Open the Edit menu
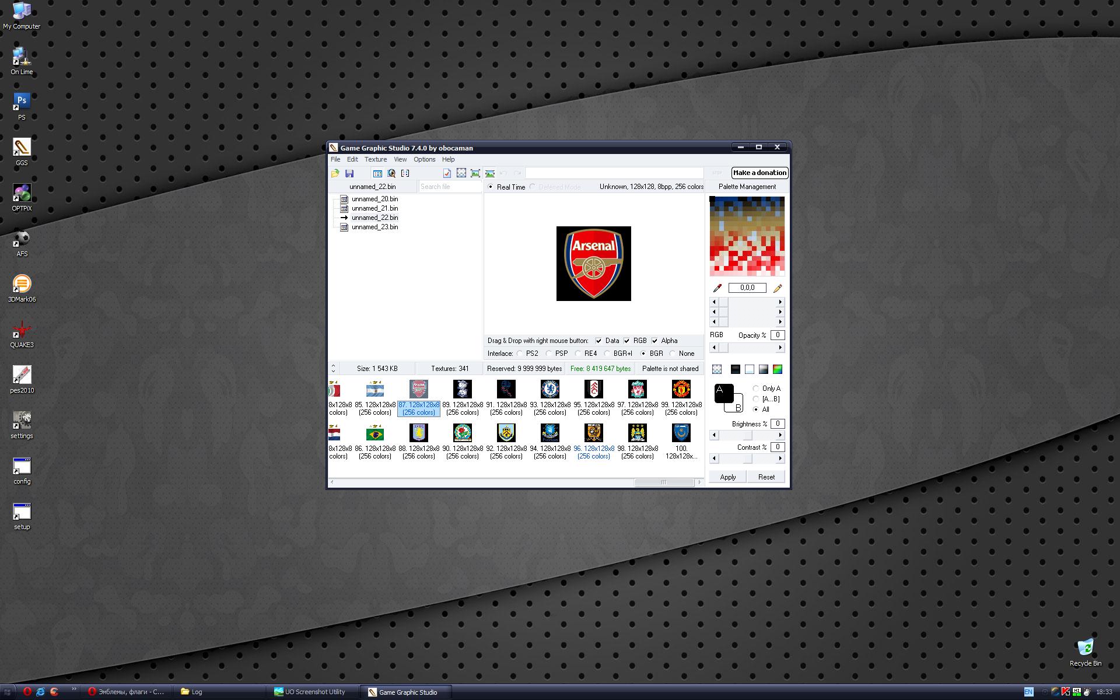 352,159
